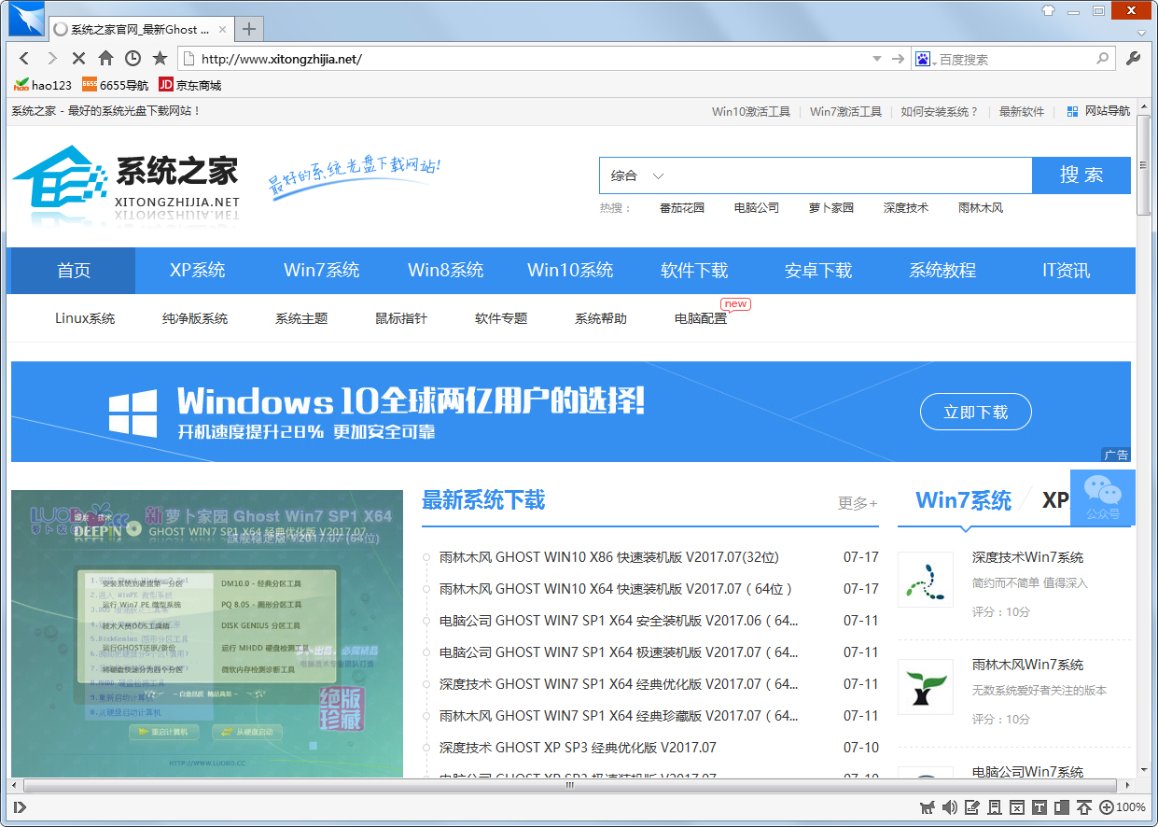Image resolution: width=1158 pixels, height=827 pixels.
Task: Open the 安卓下载 navigation tab
Action: click(x=817, y=271)
